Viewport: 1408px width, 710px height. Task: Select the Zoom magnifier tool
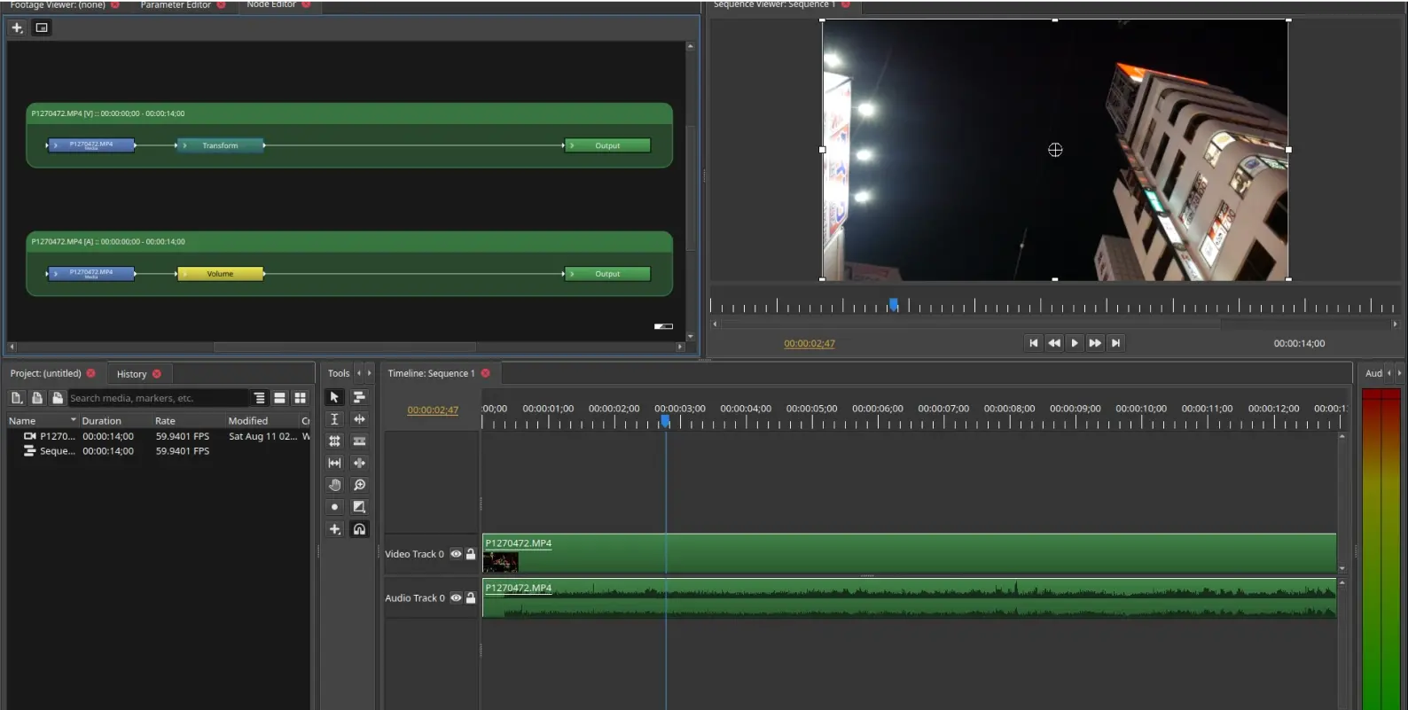[x=359, y=485]
